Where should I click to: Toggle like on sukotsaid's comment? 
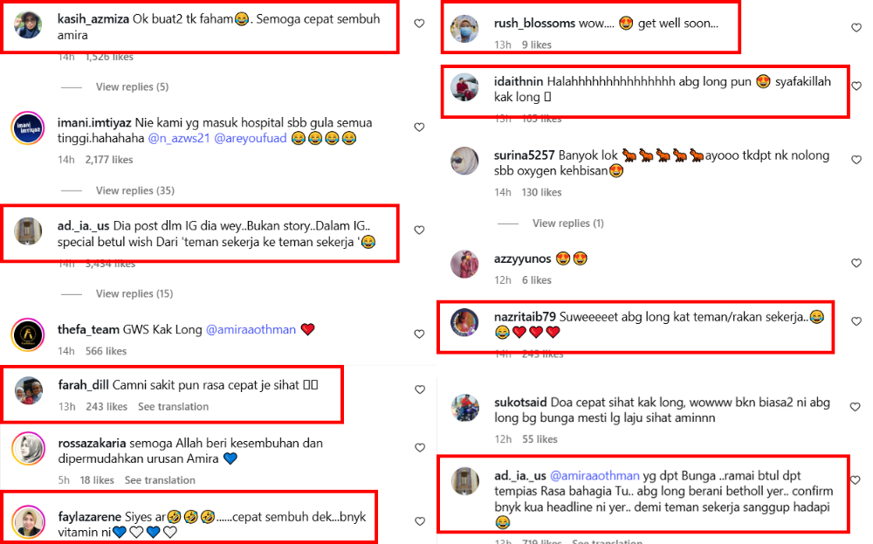point(856,407)
